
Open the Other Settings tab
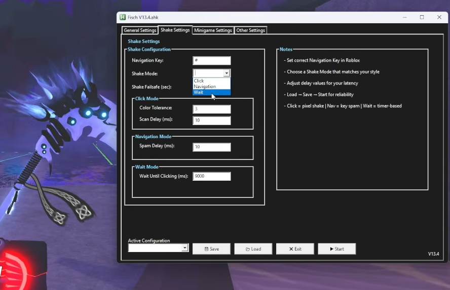250,30
